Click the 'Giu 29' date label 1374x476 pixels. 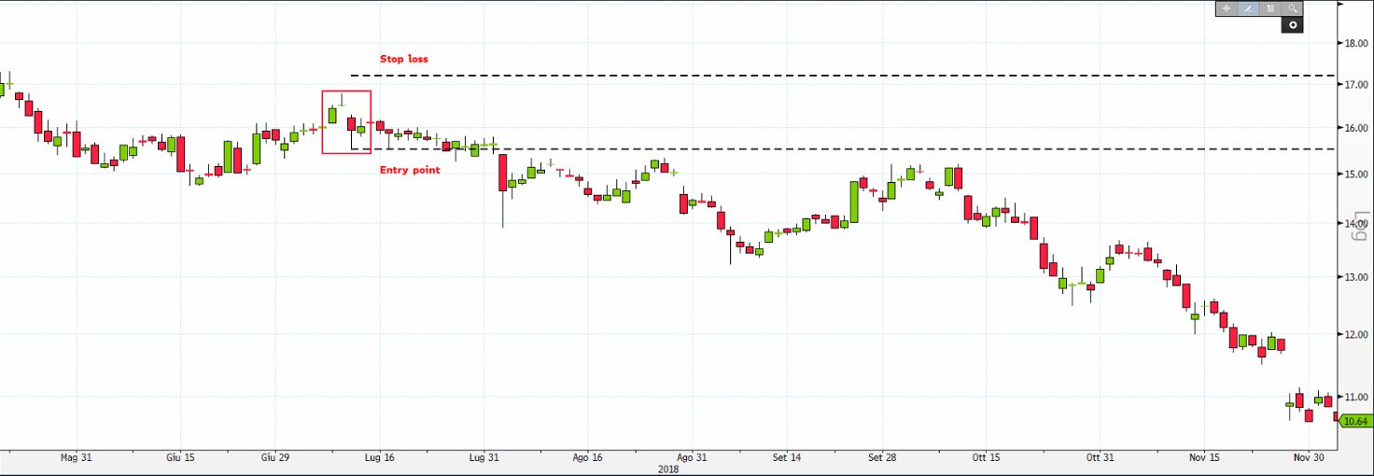[x=275, y=458]
